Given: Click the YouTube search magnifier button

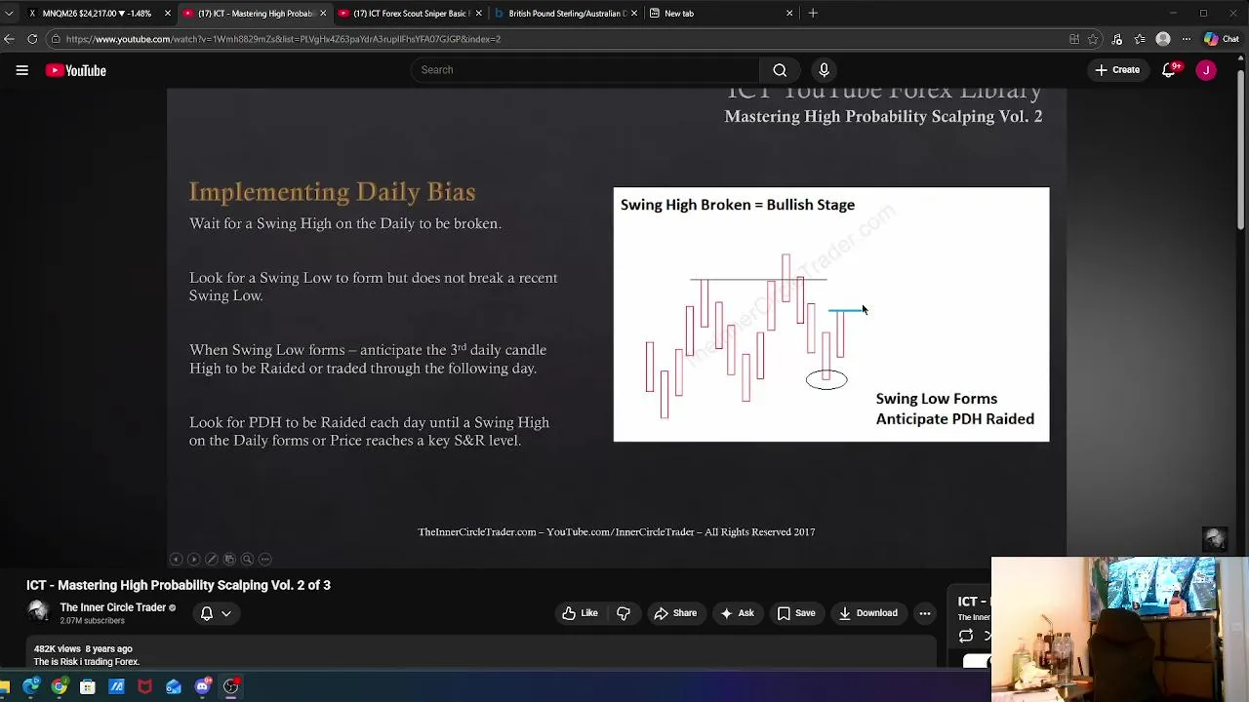Looking at the screenshot, I should pyautogui.click(x=780, y=70).
